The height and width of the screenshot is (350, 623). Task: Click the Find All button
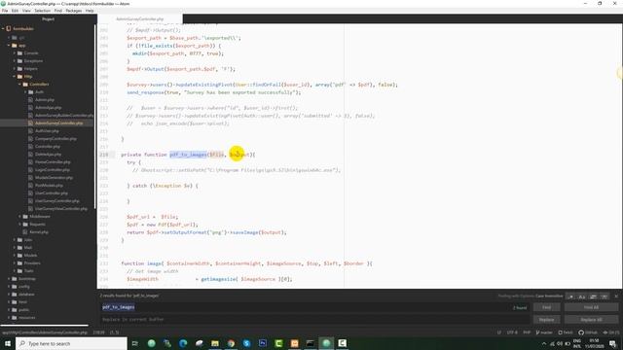point(591,307)
